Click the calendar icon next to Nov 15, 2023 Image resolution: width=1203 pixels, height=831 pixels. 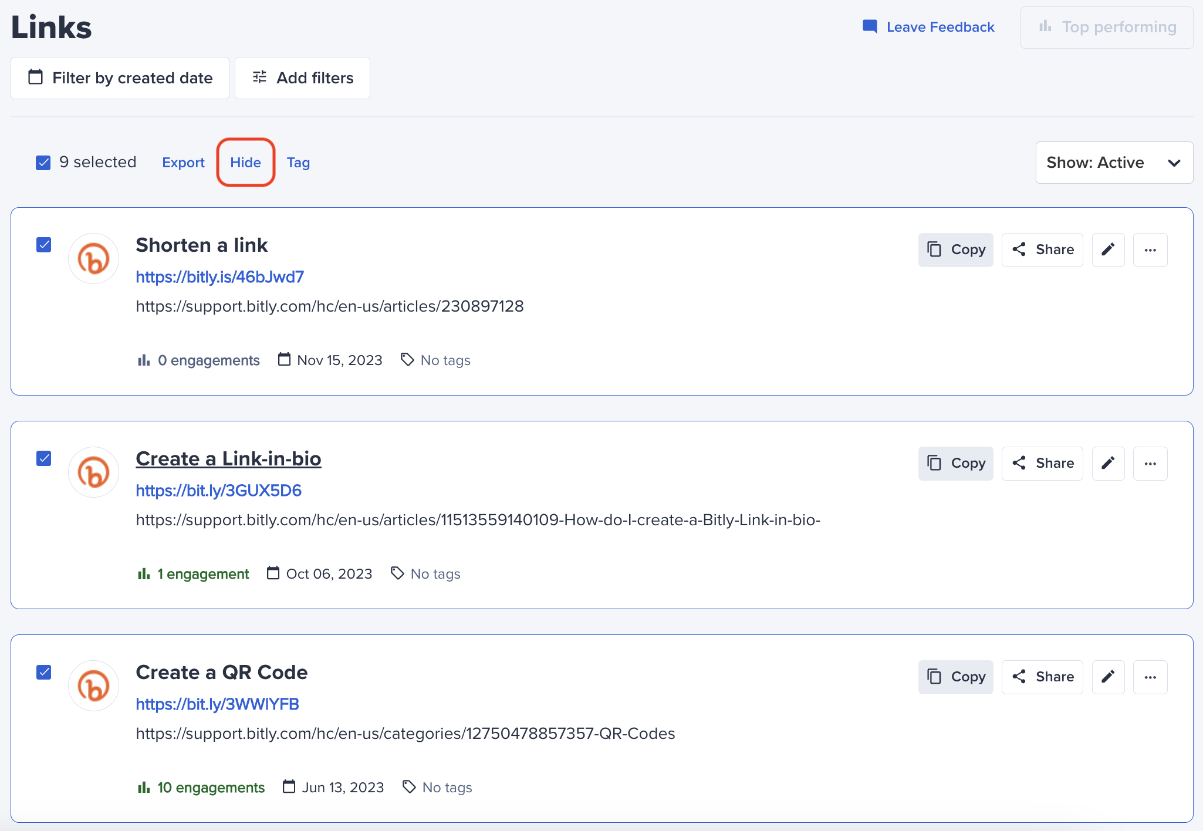(x=284, y=359)
